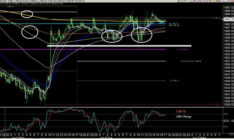Click the 1952.00 price axis label
Image resolution: width=234 pixels, height=139 pixels.
tap(229, 58)
